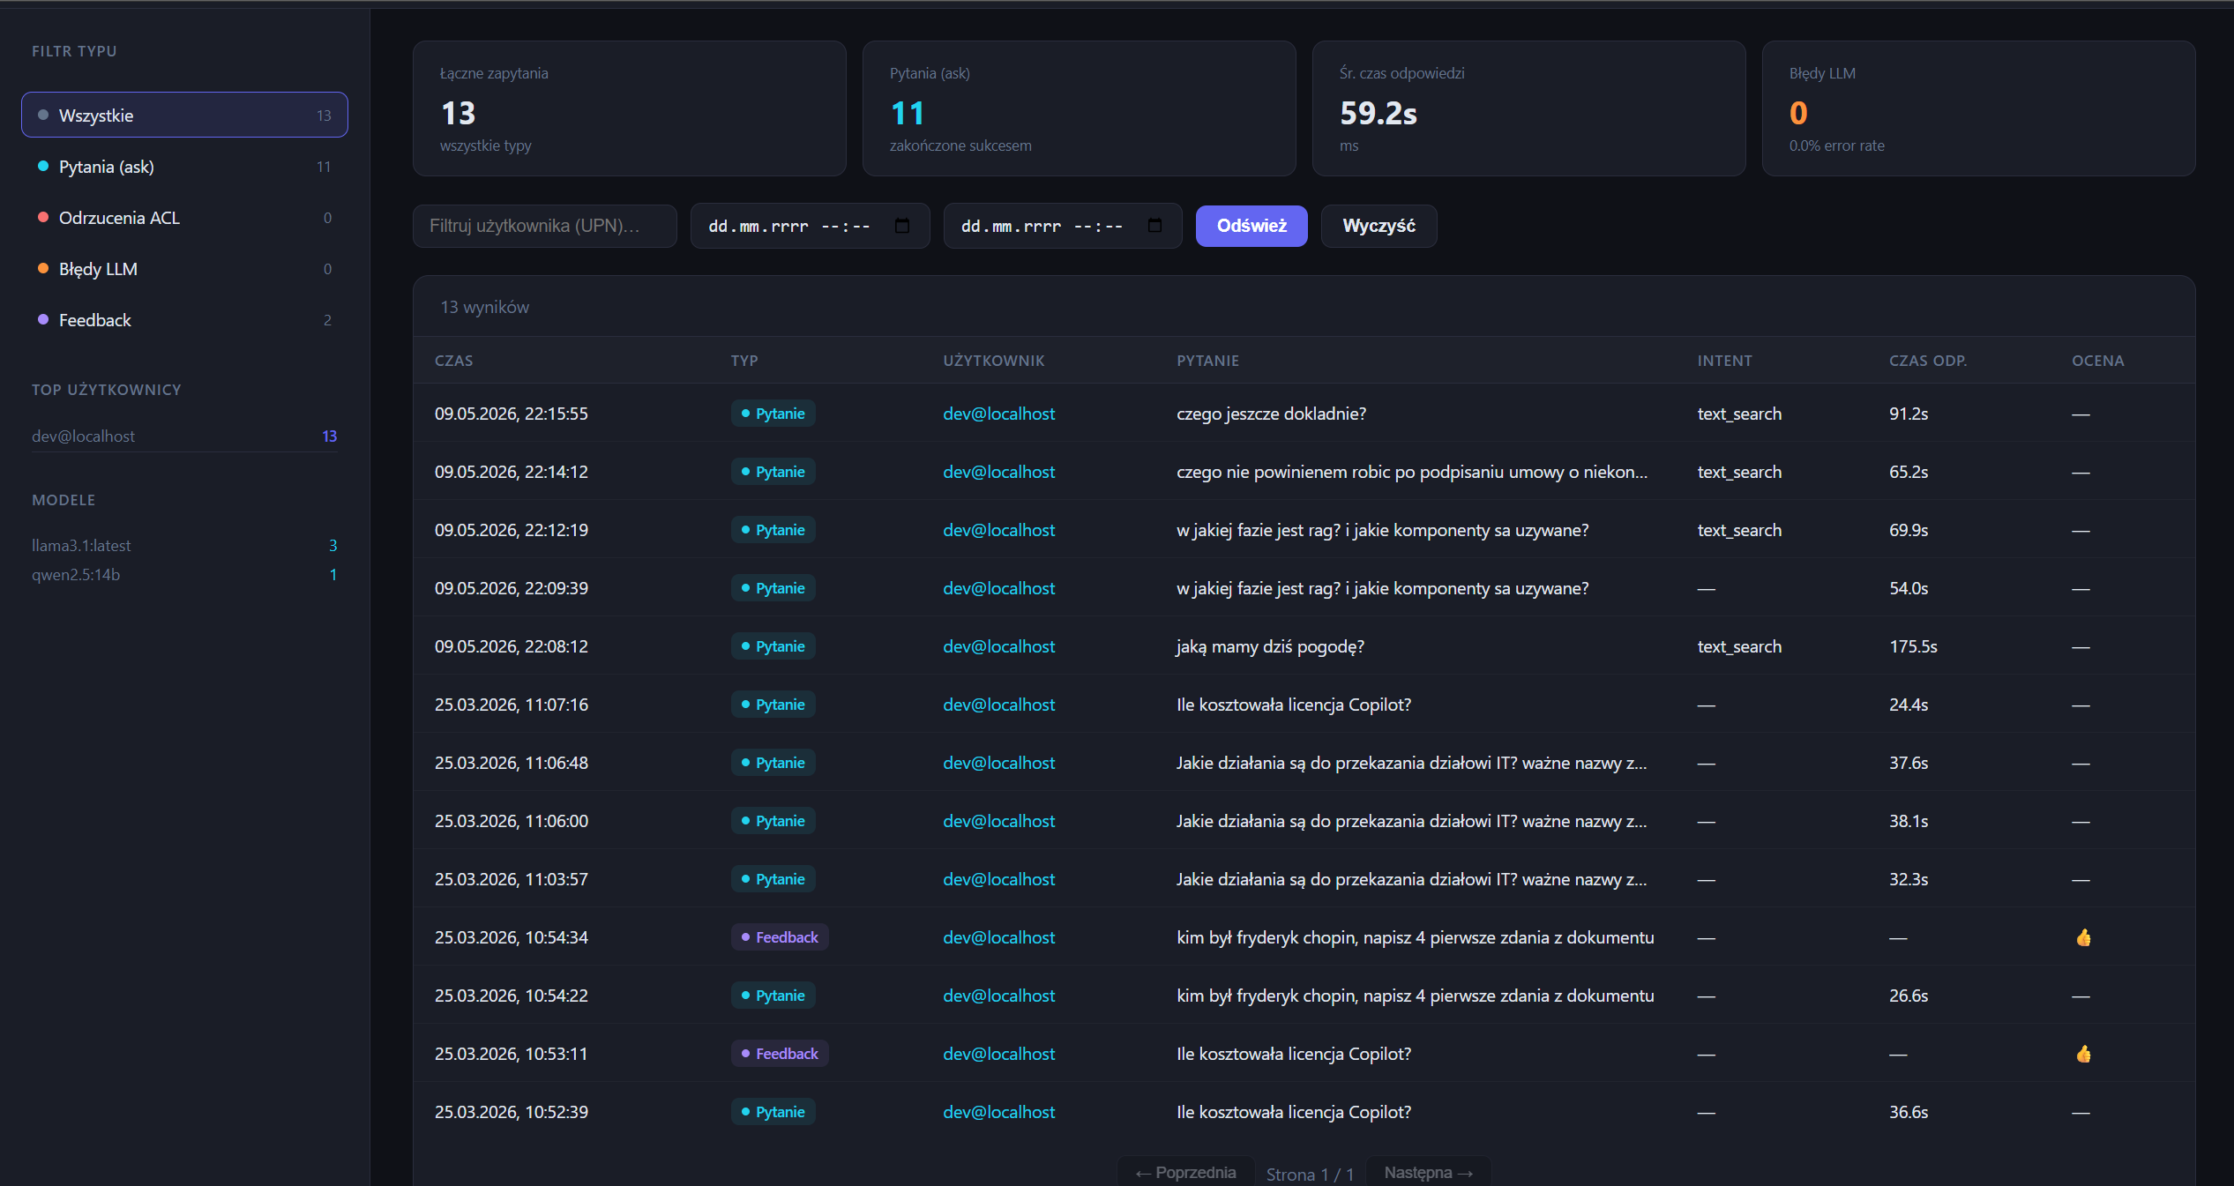Click the "13 wyników" results label
This screenshot has width=2234, height=1186.
click(x=484, y=307)
